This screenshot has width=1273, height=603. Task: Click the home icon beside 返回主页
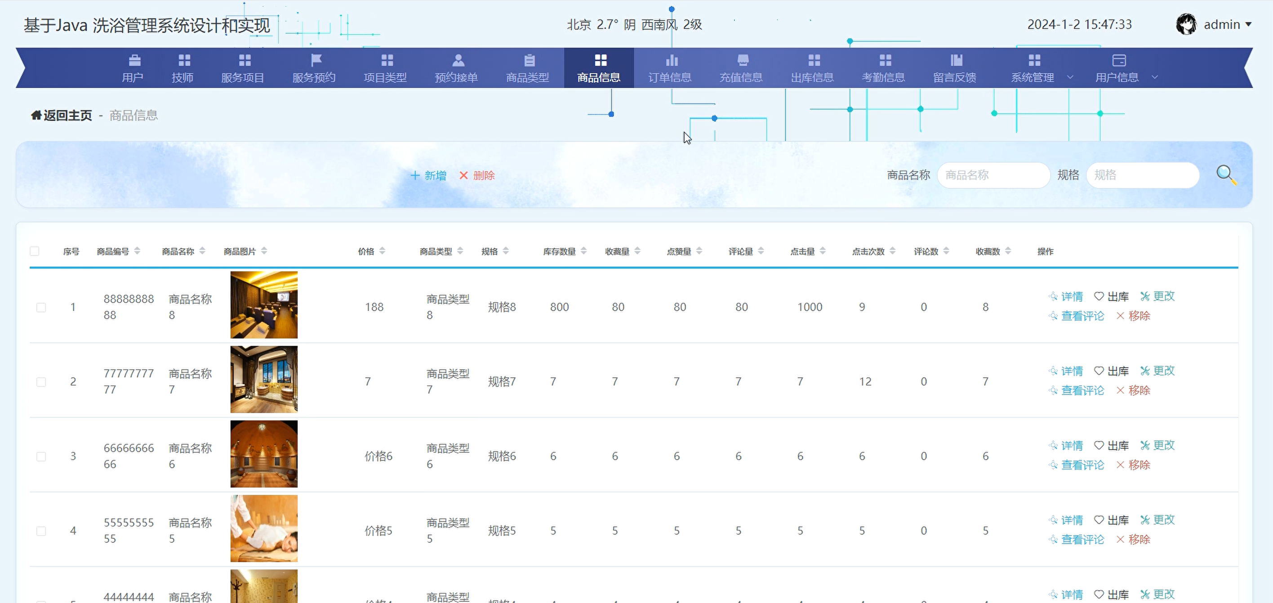[36, 115]
